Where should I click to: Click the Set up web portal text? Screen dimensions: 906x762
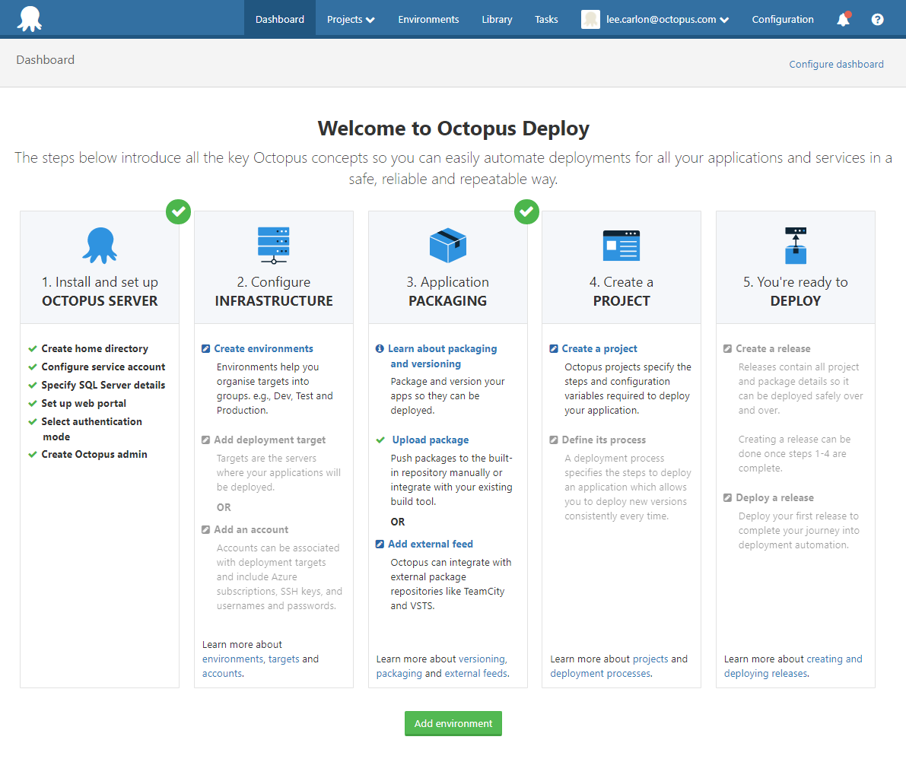84,403
